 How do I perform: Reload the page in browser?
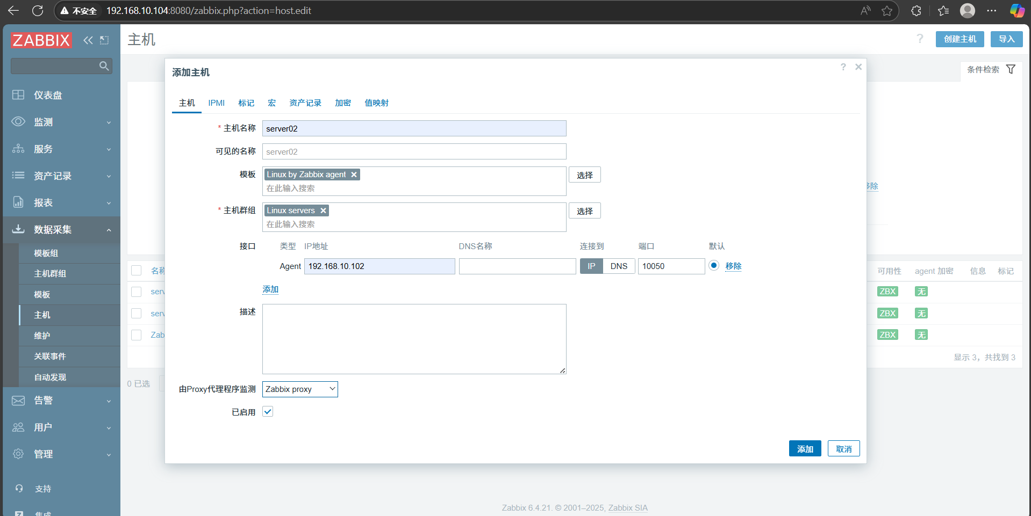[x=38, y=11]
